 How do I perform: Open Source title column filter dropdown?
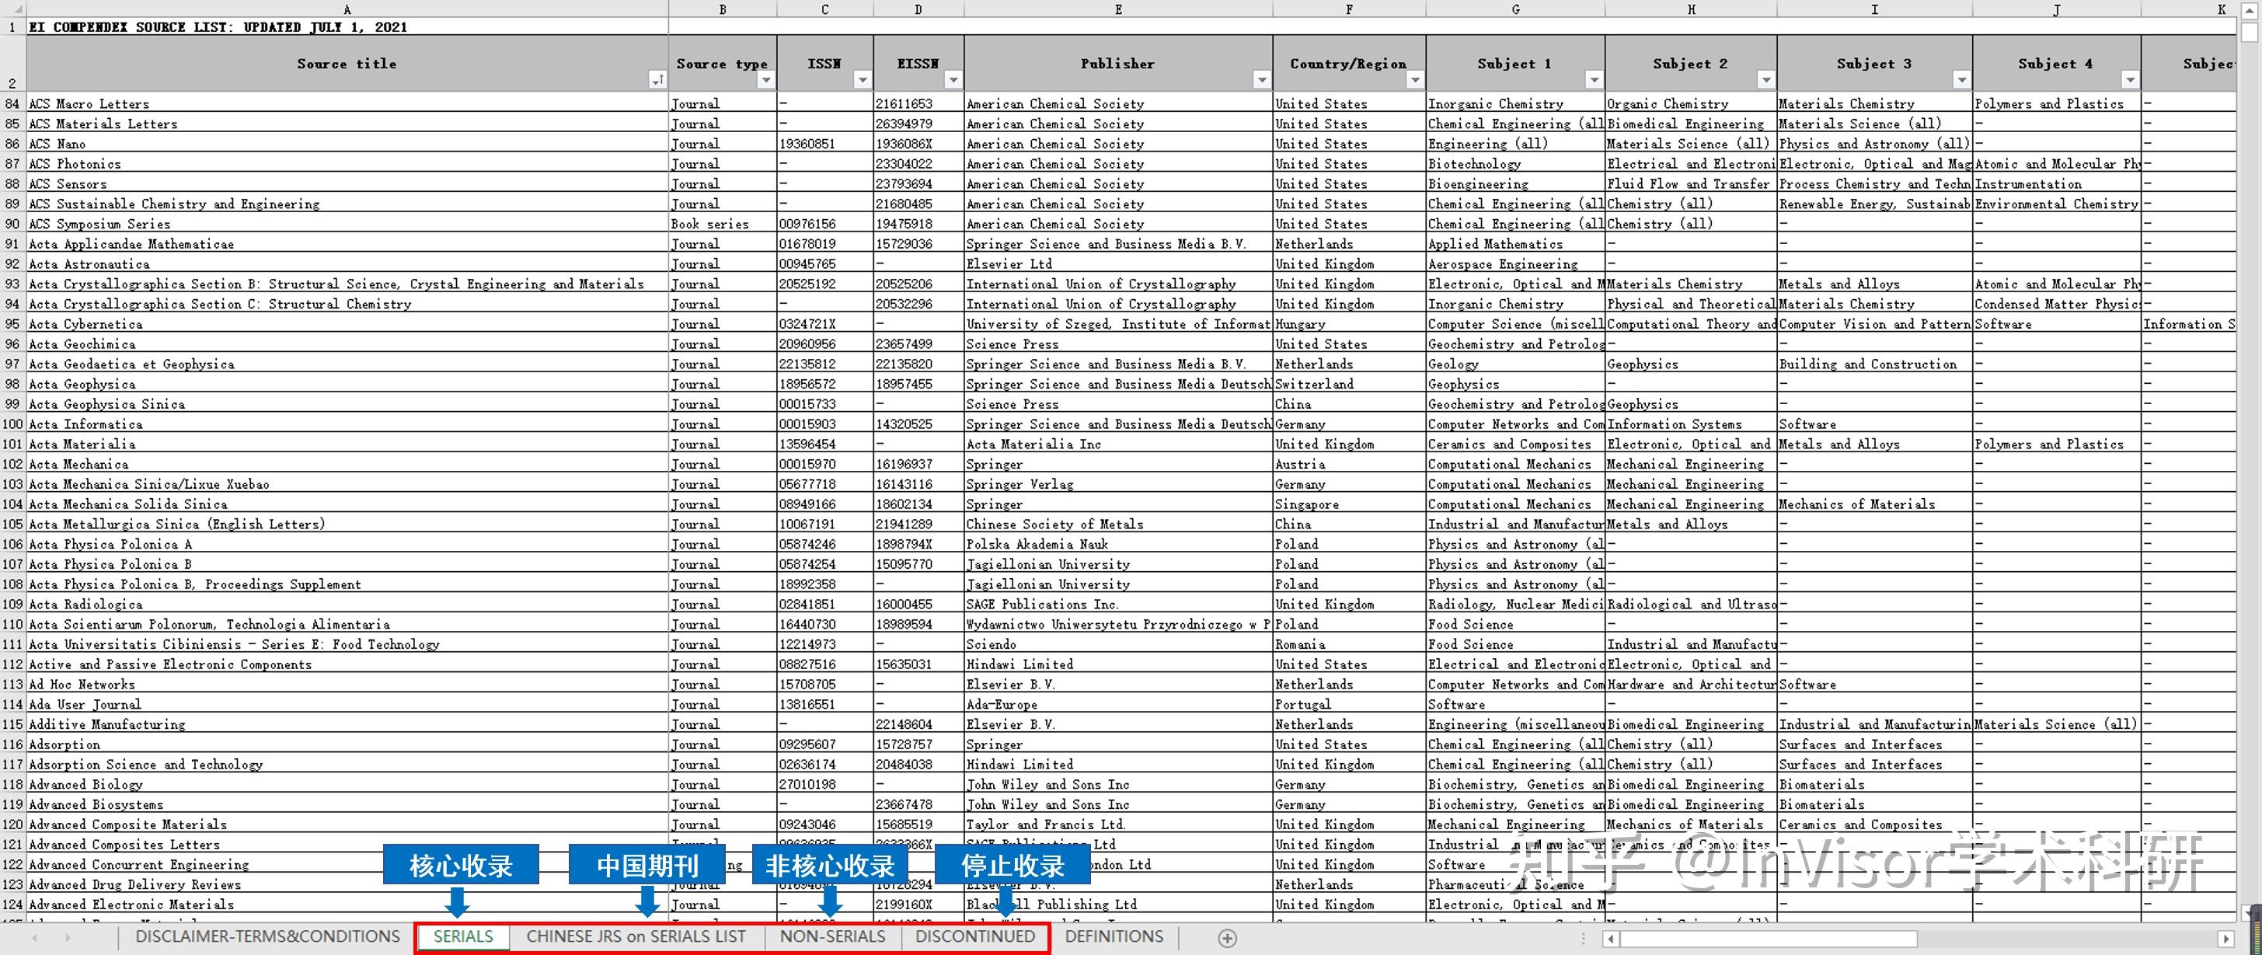point(657,81)
